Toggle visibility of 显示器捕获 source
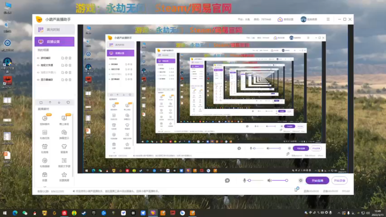The width and height of the screenshot is (386, 217). [38, 80]
